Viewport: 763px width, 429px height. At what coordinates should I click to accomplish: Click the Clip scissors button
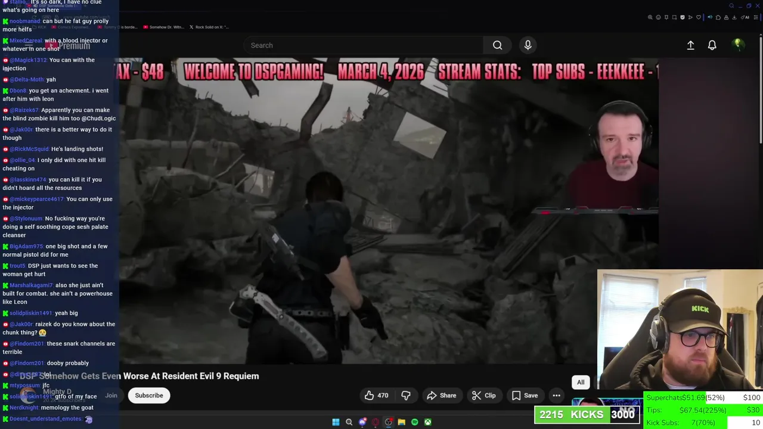point(484,396)
